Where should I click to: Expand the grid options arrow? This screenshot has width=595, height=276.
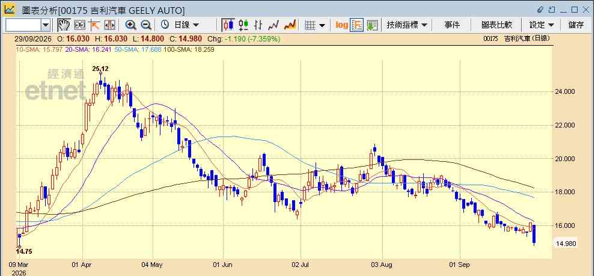322,25
